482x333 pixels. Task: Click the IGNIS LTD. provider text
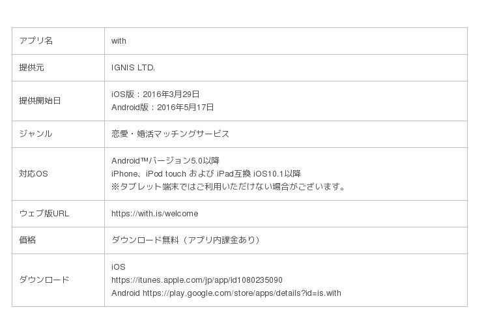pyautogui.click(x=133, y=68)
